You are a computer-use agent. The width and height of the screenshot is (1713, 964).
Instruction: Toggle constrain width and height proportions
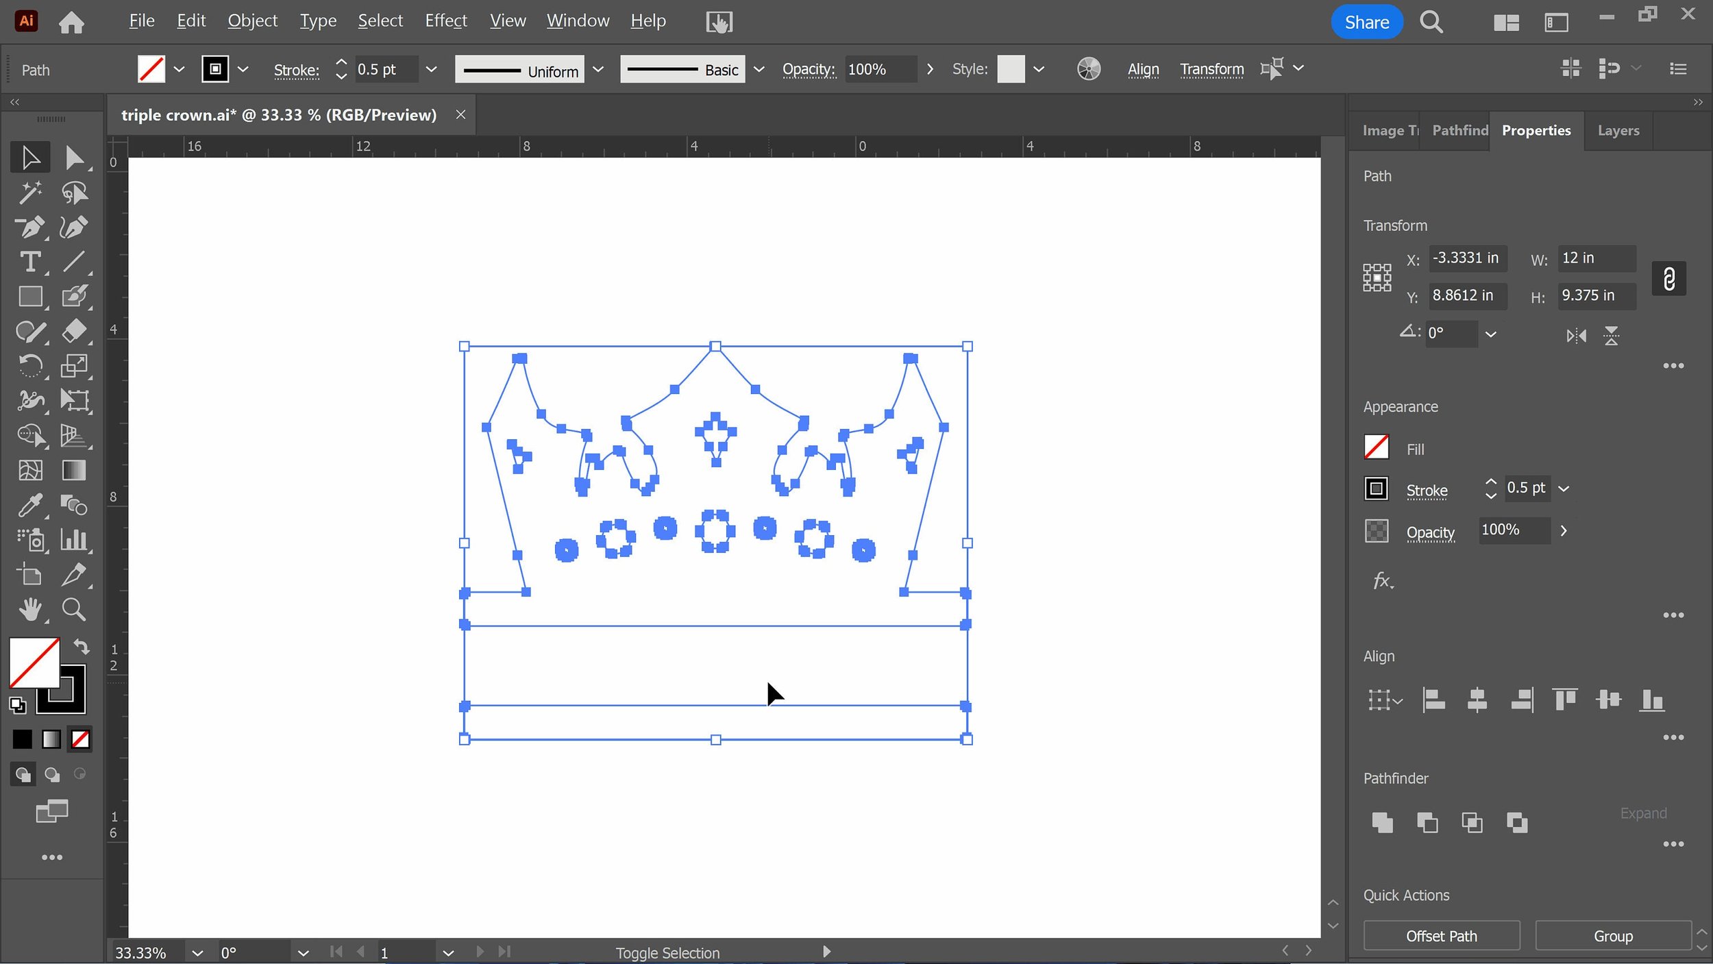pos(1669,279)
